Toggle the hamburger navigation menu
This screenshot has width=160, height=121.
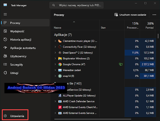pos(5,14)
